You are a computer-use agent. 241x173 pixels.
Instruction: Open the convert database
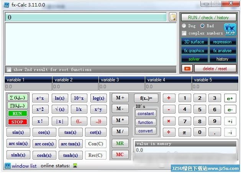pyautogui.click(x=146, y=131)
